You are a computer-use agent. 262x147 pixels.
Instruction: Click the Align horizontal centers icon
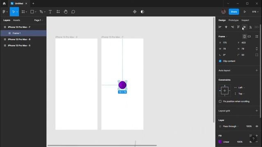[226, 27]
